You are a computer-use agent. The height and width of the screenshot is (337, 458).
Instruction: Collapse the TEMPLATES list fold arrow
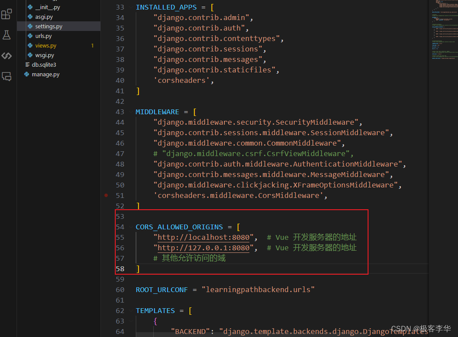click(x=131, y=311)
